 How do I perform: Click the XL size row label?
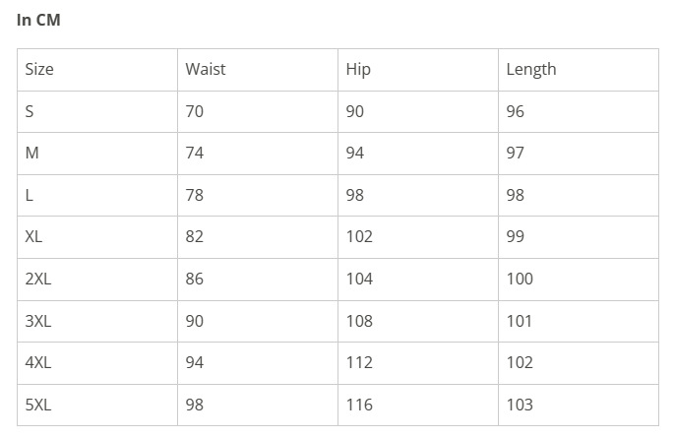click(34, 236)
